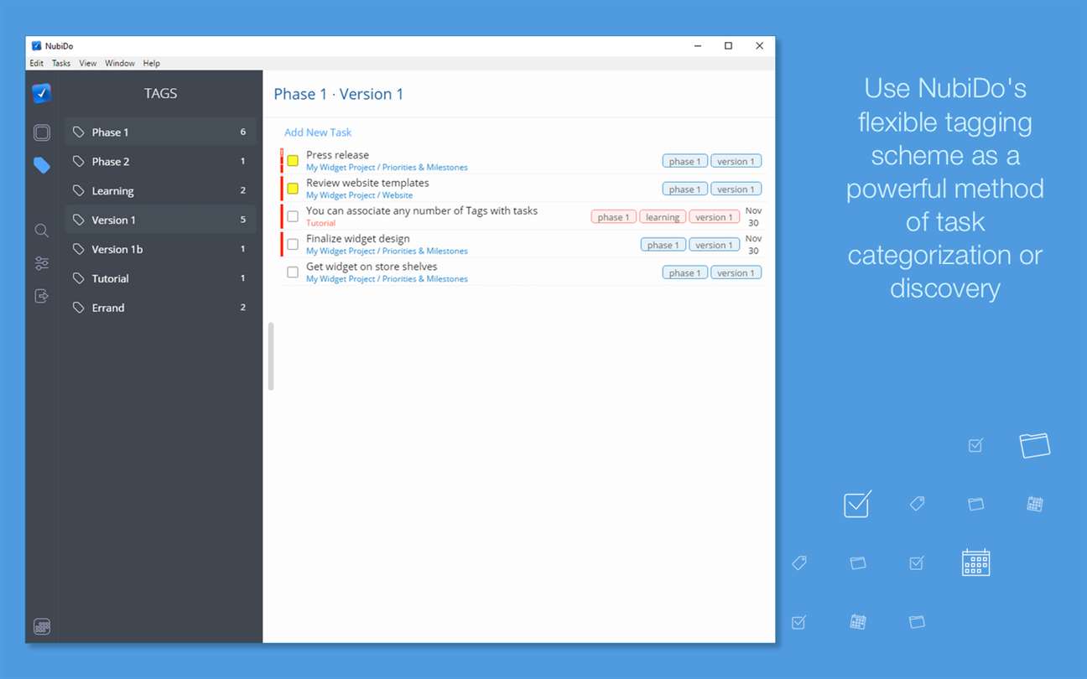The width and height of the screenshot is (1087, 679).
Task: Click the export arrow icon in sidebar
Action: [41, 296]
